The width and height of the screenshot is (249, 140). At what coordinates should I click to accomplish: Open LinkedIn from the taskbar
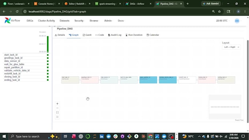[x=102, y=136]
